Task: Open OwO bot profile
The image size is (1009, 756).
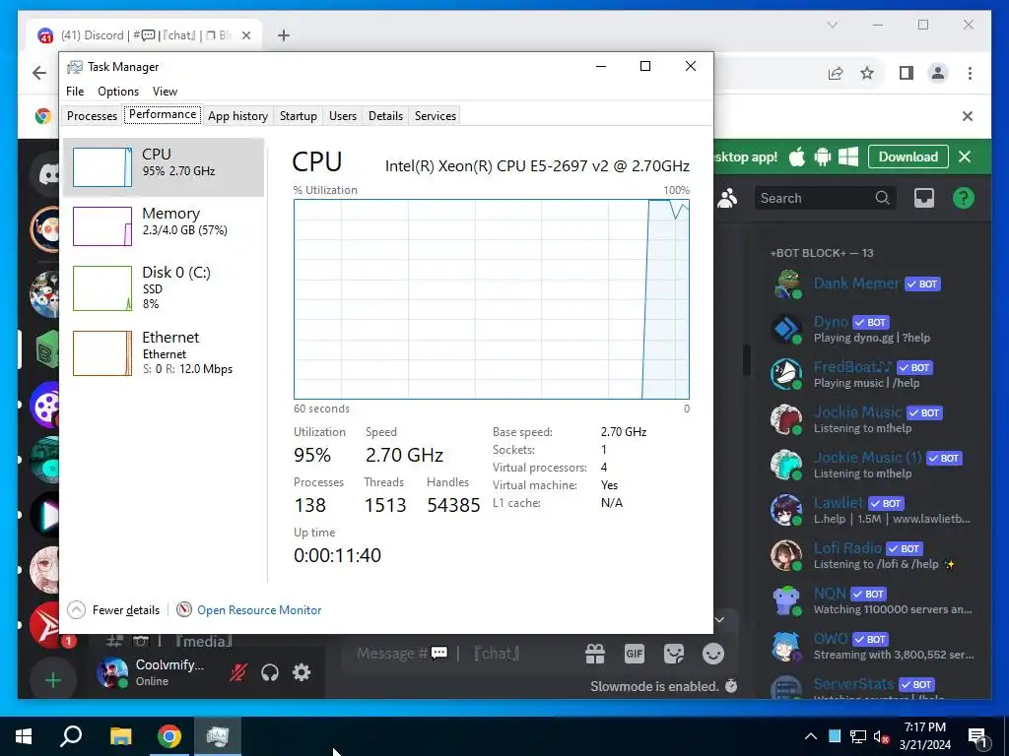Action: click(x=872, y=646)
